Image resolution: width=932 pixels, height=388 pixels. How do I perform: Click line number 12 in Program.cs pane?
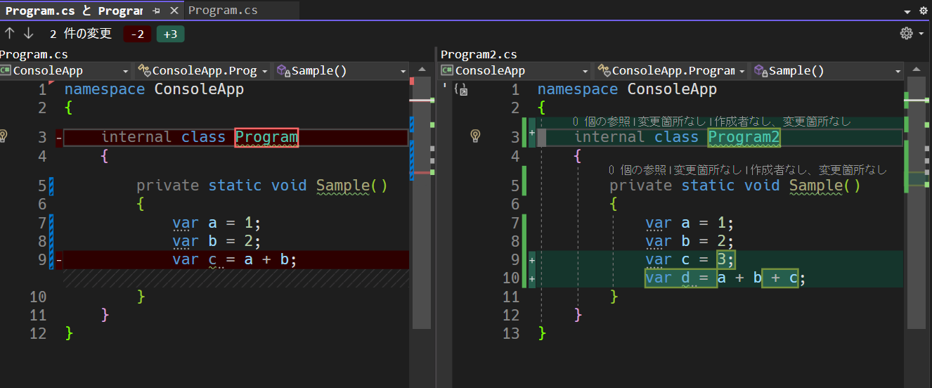click(38, 333)
